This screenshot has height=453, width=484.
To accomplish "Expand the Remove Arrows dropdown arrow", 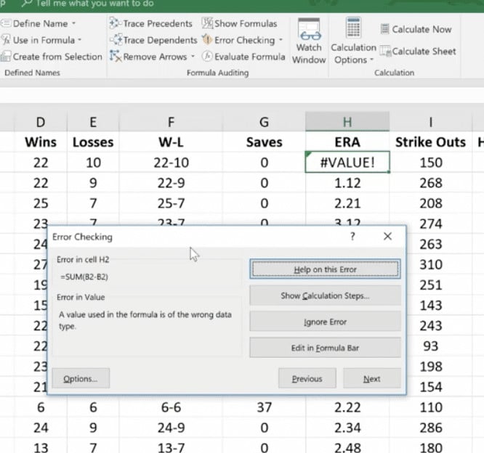I will pyautogui.click(x=193, y=57).
